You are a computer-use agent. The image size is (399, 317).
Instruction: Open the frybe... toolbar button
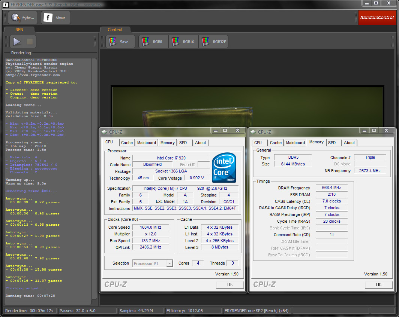click(x=23, y=18)
